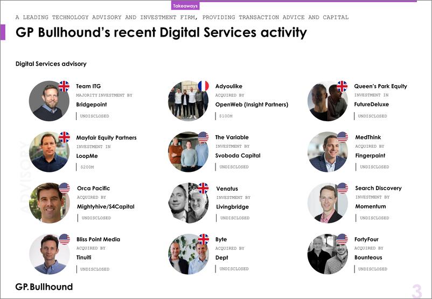Image resolution: width=432 pixels, height=299 pixels.
Task: Click the UK flag beside Team ITG
Action: click(x=64, y=86)
